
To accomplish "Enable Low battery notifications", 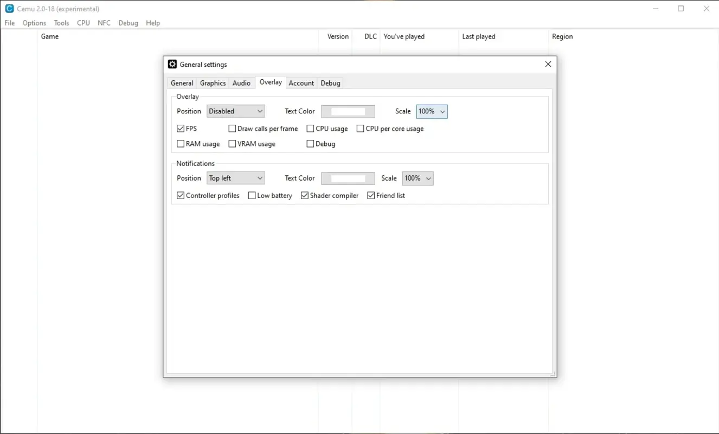I will 252,195.
